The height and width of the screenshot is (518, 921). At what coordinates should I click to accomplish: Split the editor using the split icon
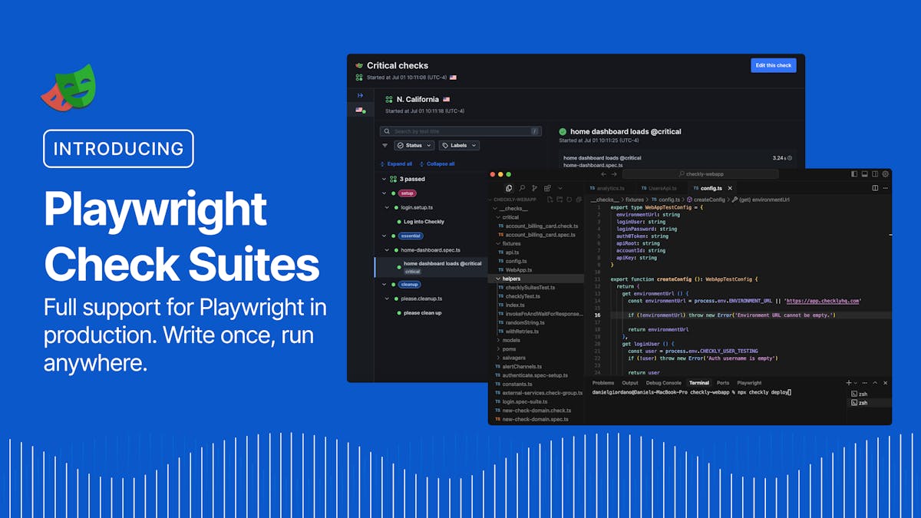pos(875,188)
